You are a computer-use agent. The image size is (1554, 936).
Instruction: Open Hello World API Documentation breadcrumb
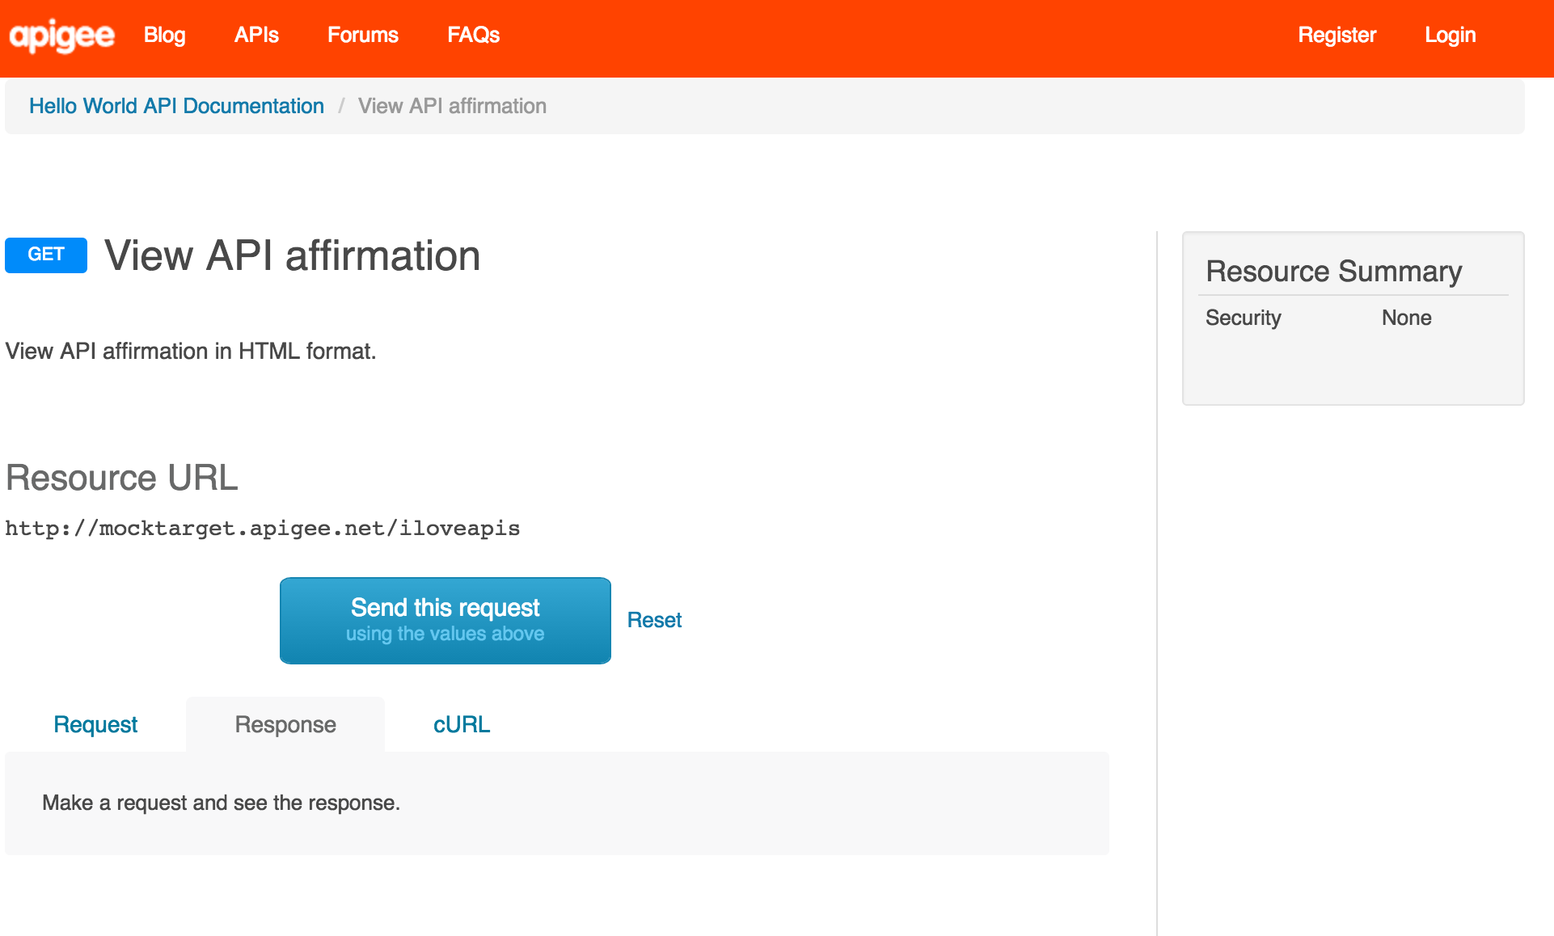(176, 106)
